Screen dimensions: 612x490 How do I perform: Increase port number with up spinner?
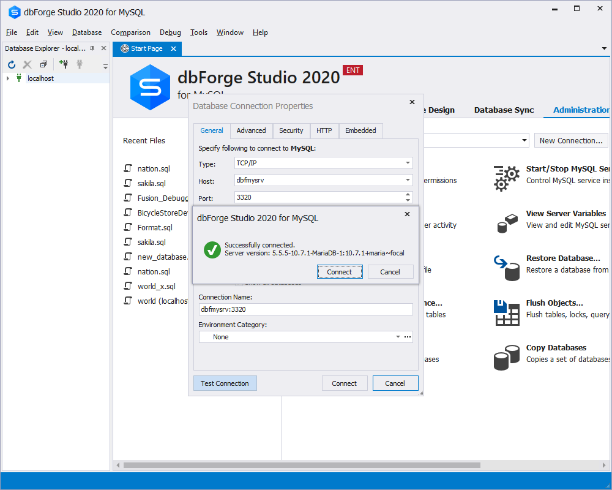[408, 194]
